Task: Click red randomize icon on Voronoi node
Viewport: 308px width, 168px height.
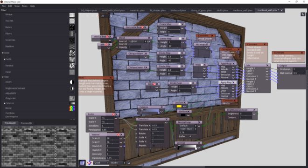Action: tap(118, 134)
